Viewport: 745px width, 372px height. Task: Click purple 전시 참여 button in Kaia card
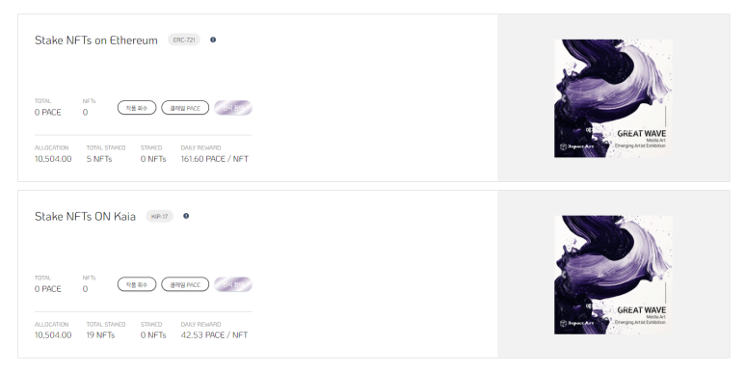233,284
